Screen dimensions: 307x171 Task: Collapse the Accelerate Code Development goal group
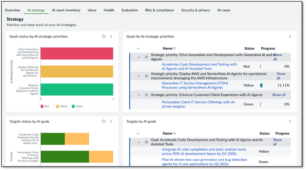pos(139,142)
